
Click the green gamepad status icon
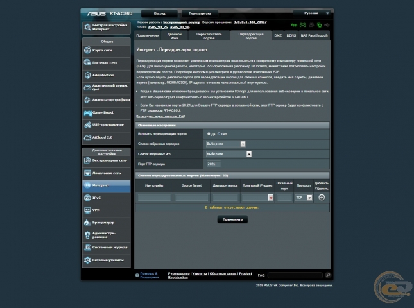coord(302,25)
